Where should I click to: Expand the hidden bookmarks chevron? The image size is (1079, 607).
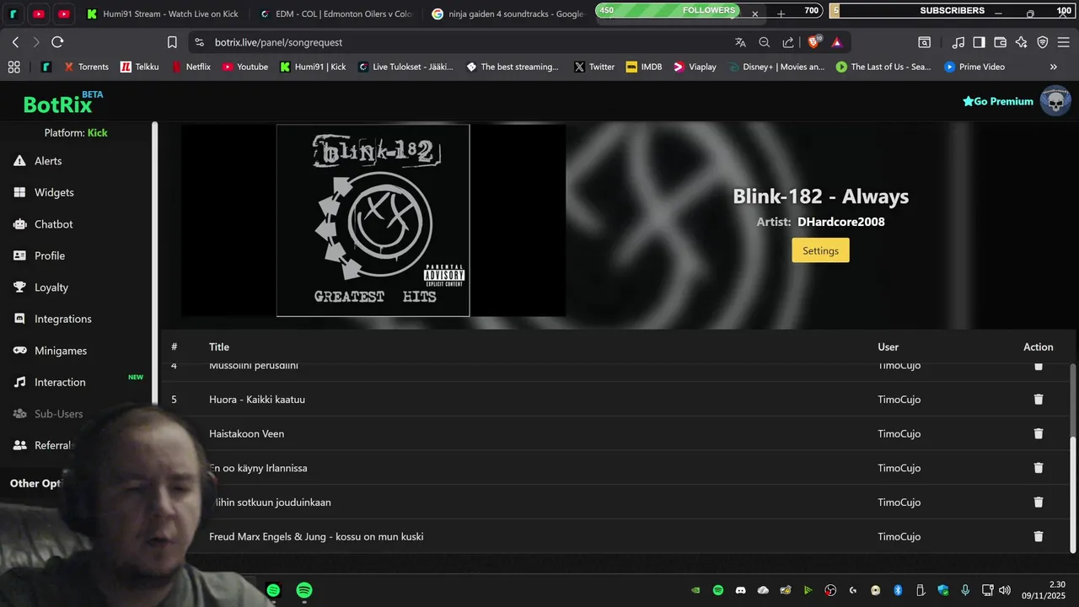coord(1053,67)
